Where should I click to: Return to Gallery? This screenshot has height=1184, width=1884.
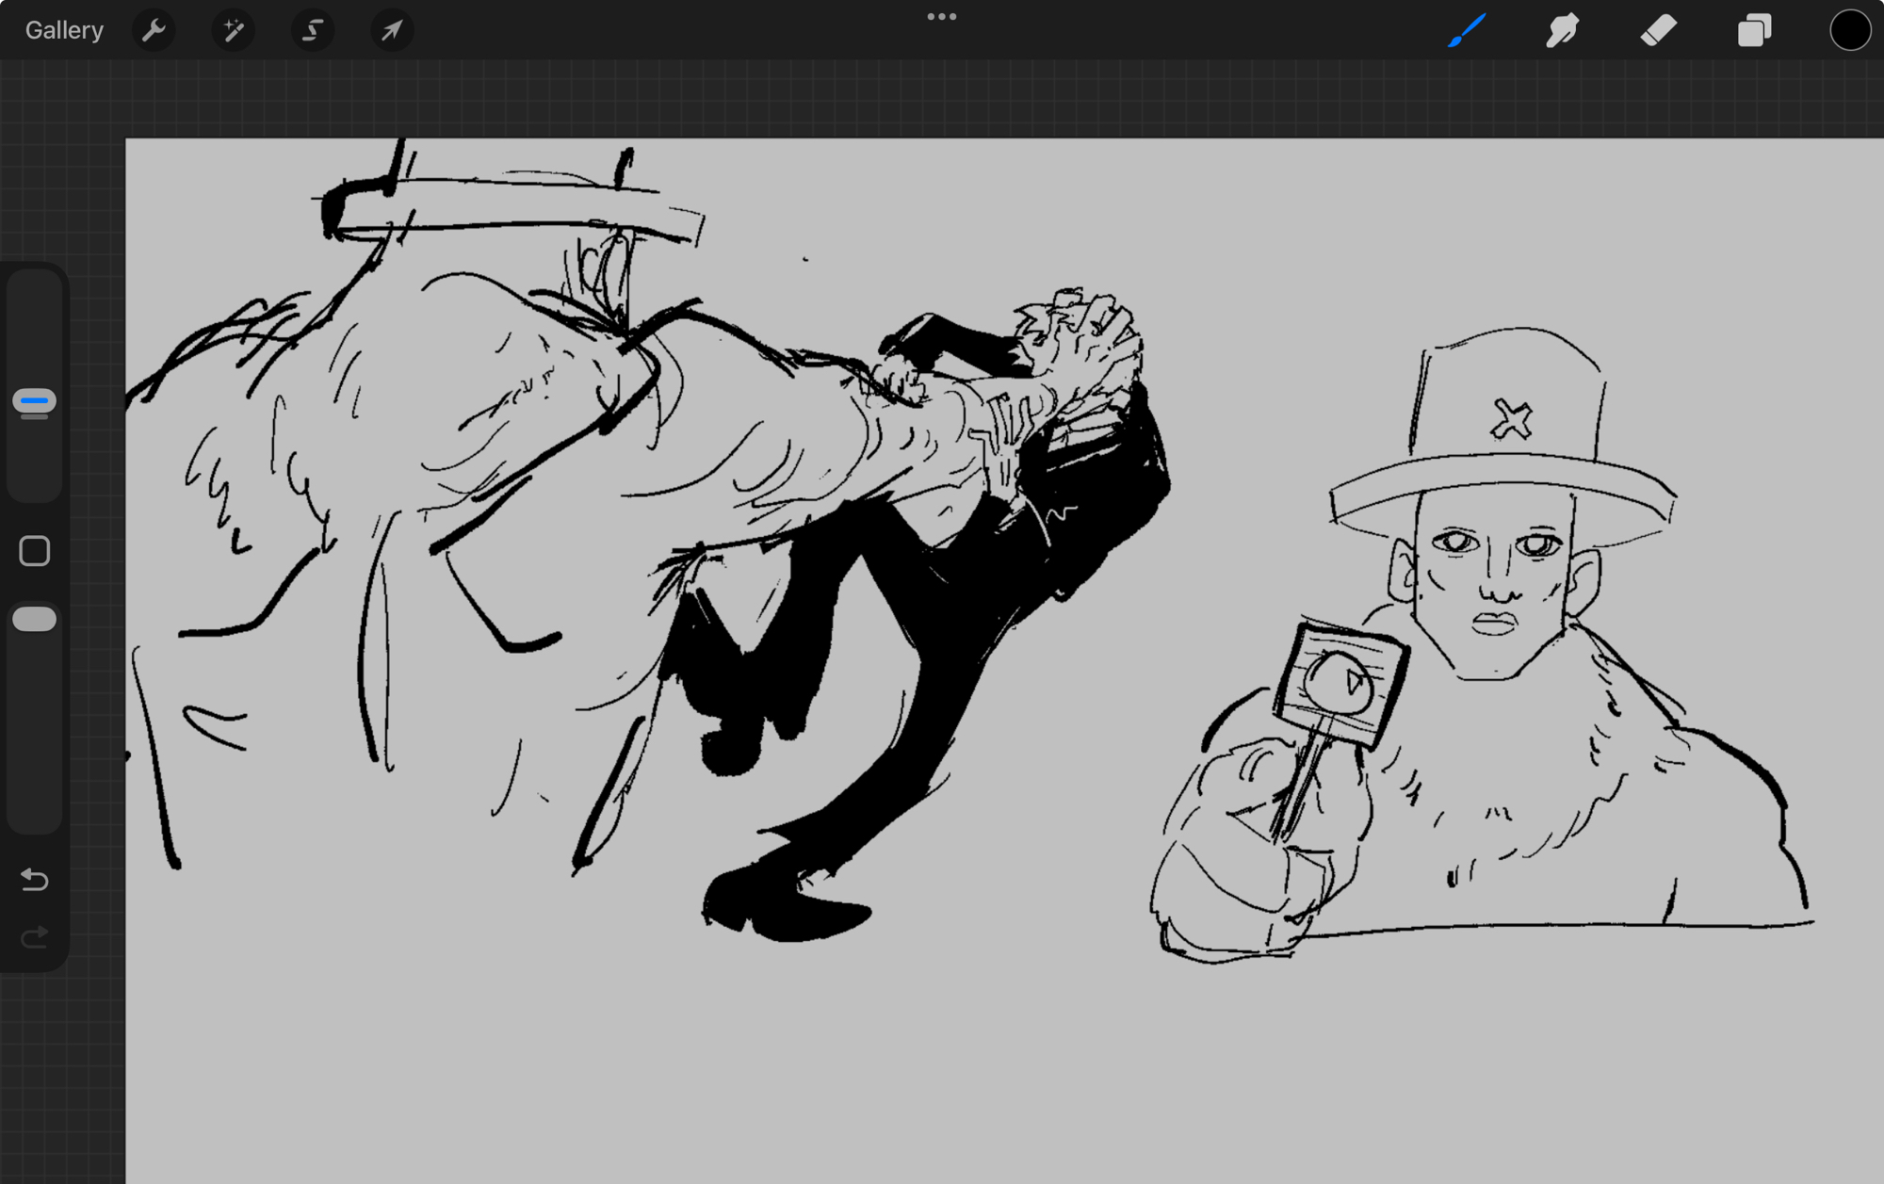pyautogui.click(x=64, y=30)
